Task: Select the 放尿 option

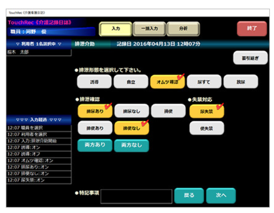Action: (240, 82)
